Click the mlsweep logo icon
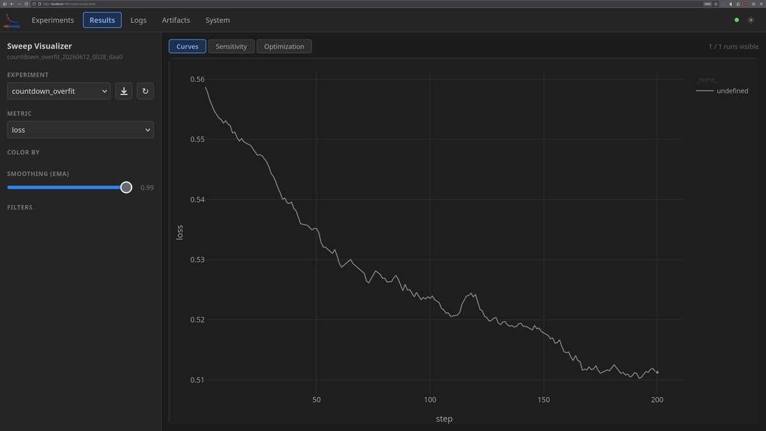Screen dimensions: 766x431 tap(13, 20)
